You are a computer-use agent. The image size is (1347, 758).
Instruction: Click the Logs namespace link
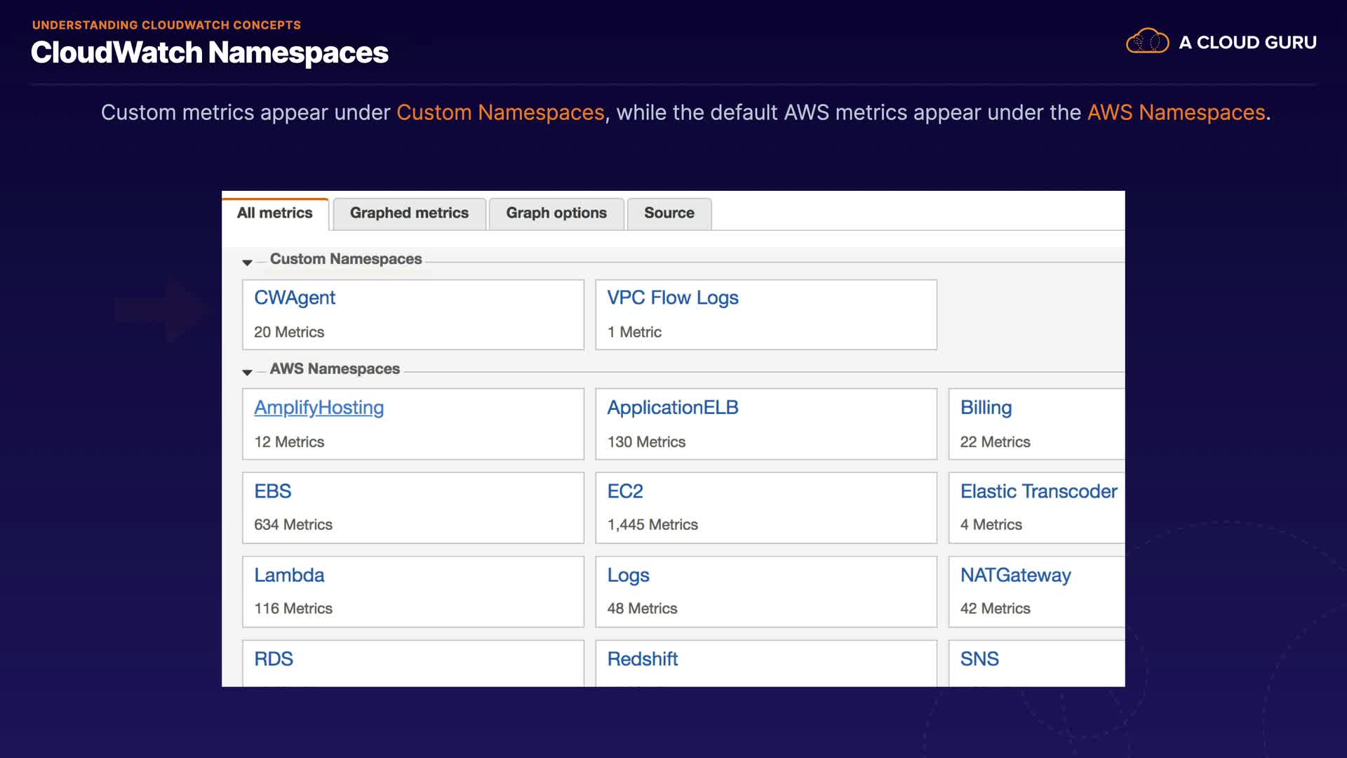(628, 576)
